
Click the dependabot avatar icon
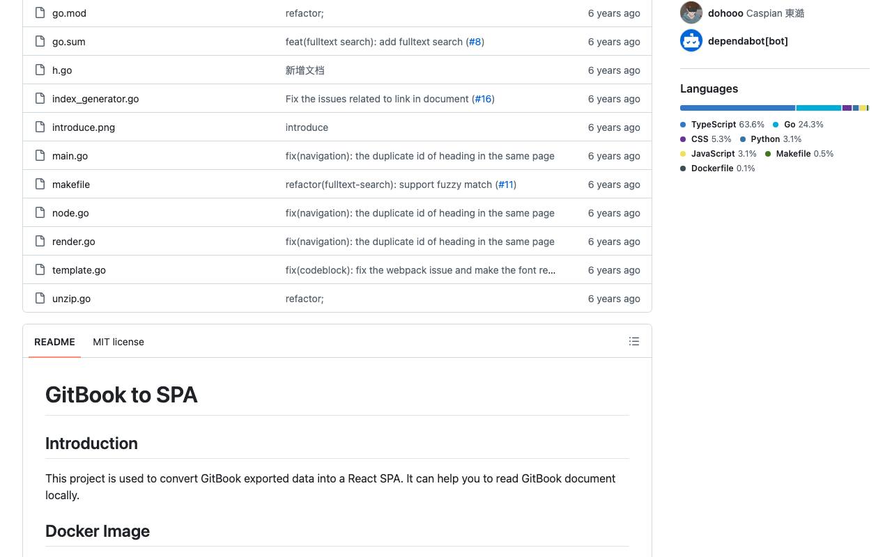click(691, 40)
